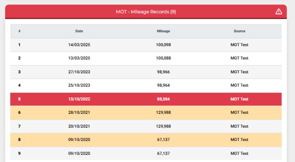Viewport: 295px width, 162px height.
Task: Click MOT Test source in row 1
Action: click(x=239, y=45)
